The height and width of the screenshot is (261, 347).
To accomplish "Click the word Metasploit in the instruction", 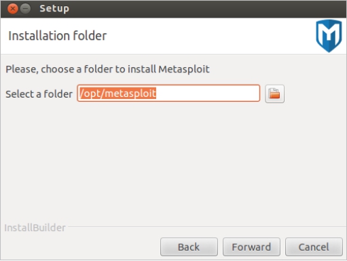I will [184, 69].
